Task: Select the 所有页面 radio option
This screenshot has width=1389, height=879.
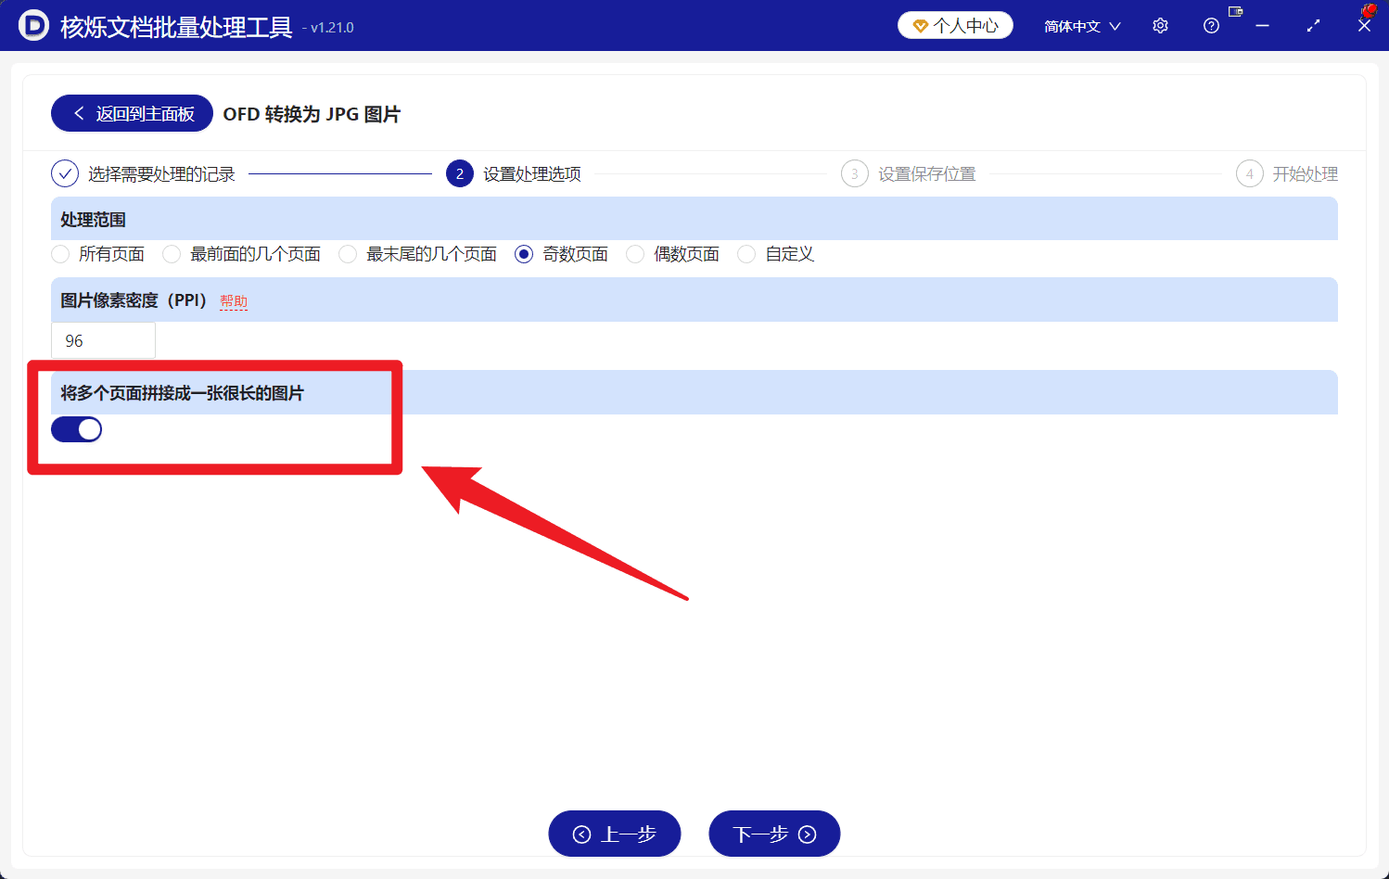Action: 59,253
